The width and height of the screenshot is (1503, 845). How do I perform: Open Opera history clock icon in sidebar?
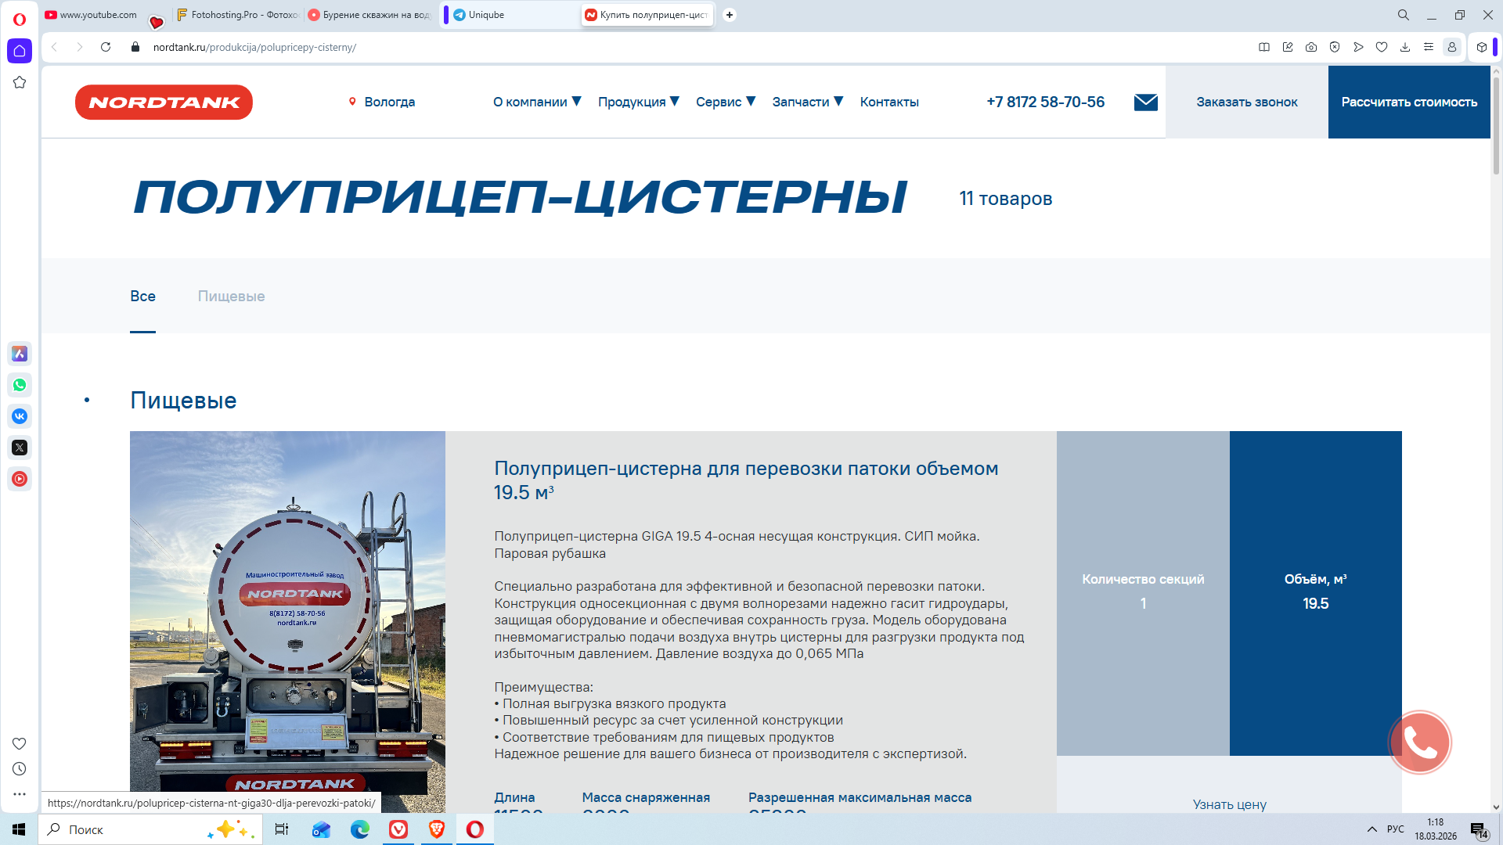click(x=20, y=769)
